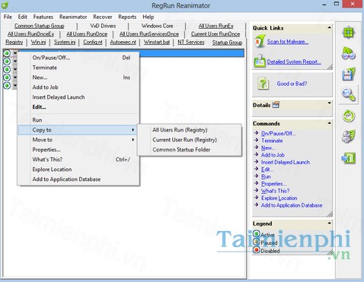This screenshot has width=364, height=282.
Task: Choose Current User Run (Registry) in submenu
Action: tap(190, 140)
